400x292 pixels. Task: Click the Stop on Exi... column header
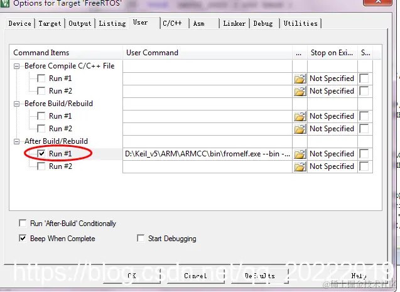[x=332, y=53]
